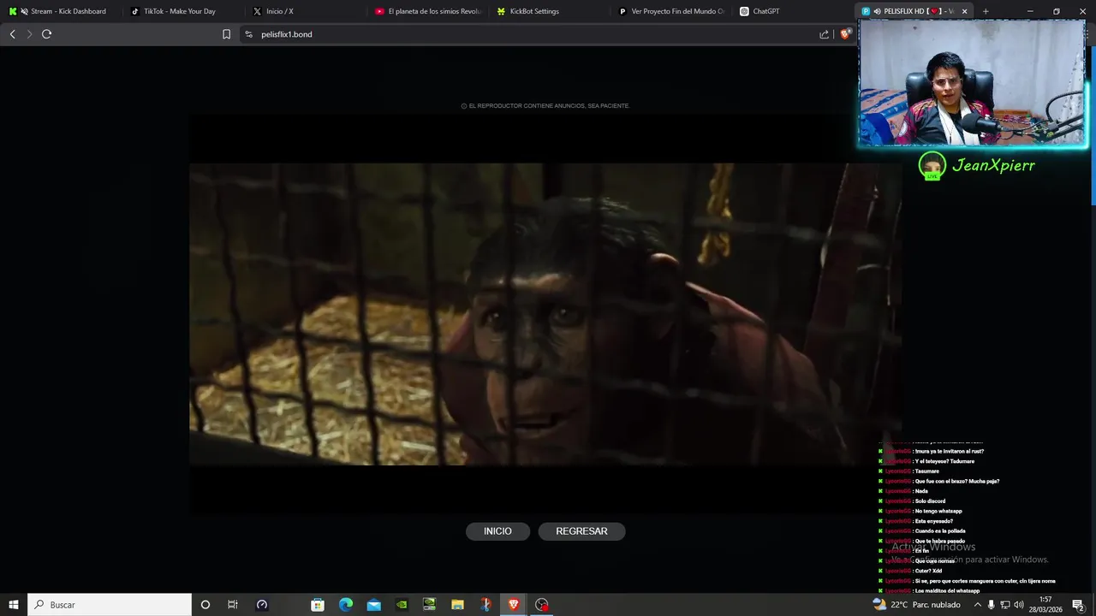The height and width of the screenshot is (616, 1096).
Task: Show hidden system tray icons
Action: click(x=977, y=605)
